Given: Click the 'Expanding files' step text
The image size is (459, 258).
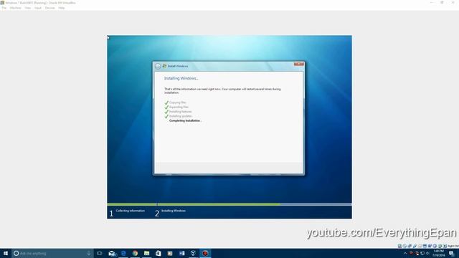Looking at the screenshot, I should tap(179, 107).
